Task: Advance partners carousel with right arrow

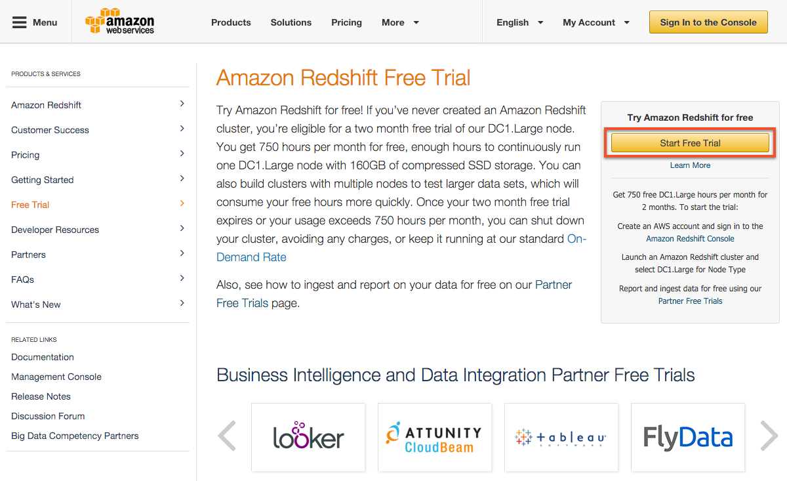Action: 769,436
